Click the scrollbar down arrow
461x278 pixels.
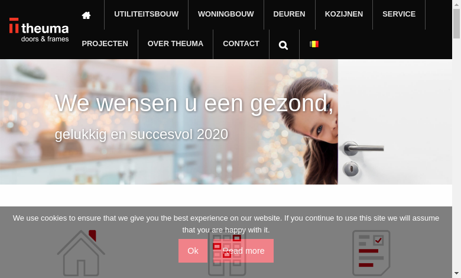456,274
